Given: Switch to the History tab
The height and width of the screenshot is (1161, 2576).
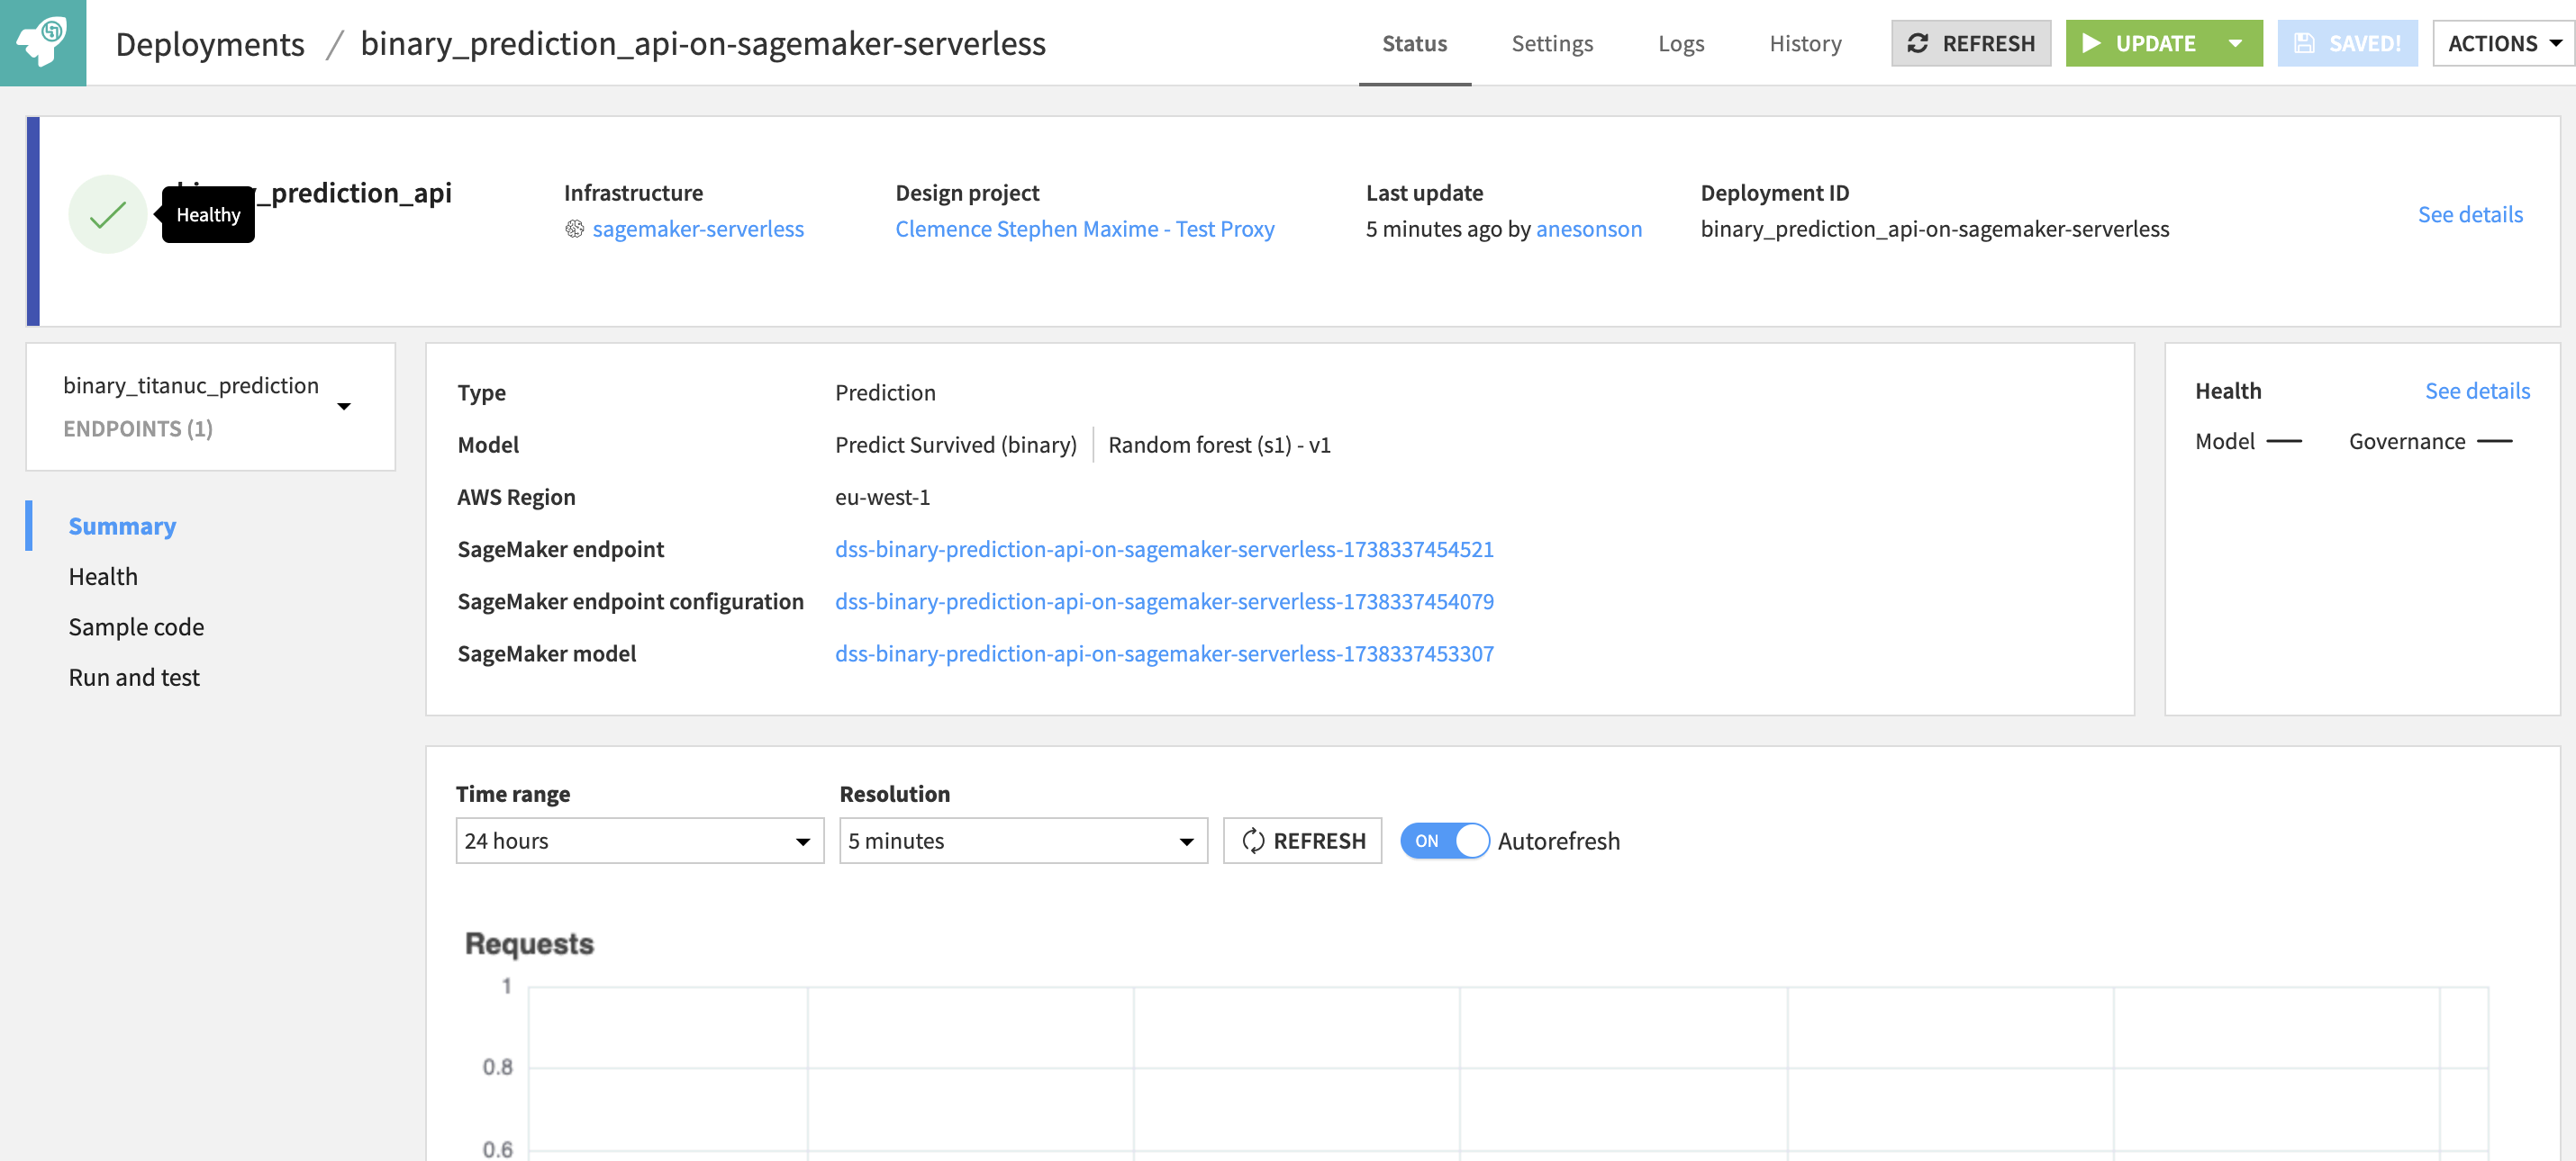Looking at the screenshot, I should (x=1805, y=43).
